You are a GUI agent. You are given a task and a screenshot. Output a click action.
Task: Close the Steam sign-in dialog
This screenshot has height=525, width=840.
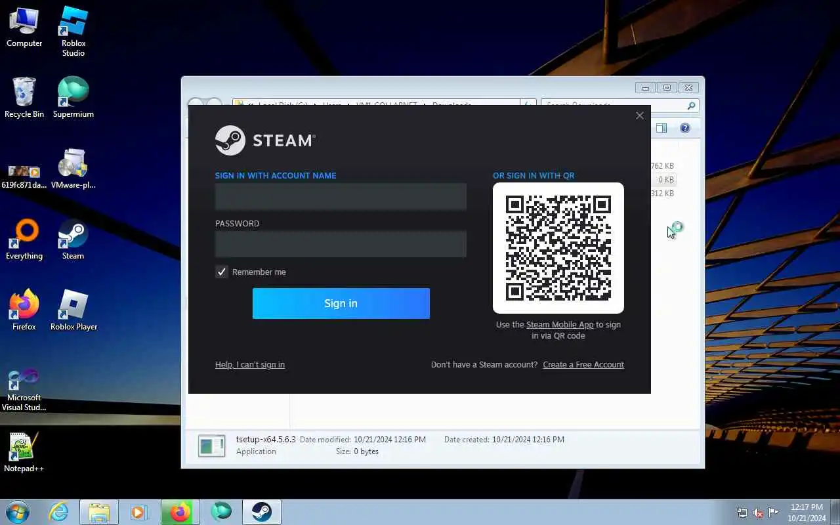(640, 115)
